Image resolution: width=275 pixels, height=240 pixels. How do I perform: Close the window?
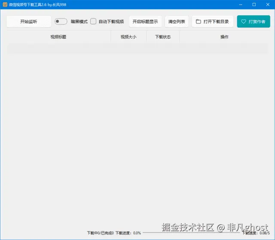pos(268,5)
